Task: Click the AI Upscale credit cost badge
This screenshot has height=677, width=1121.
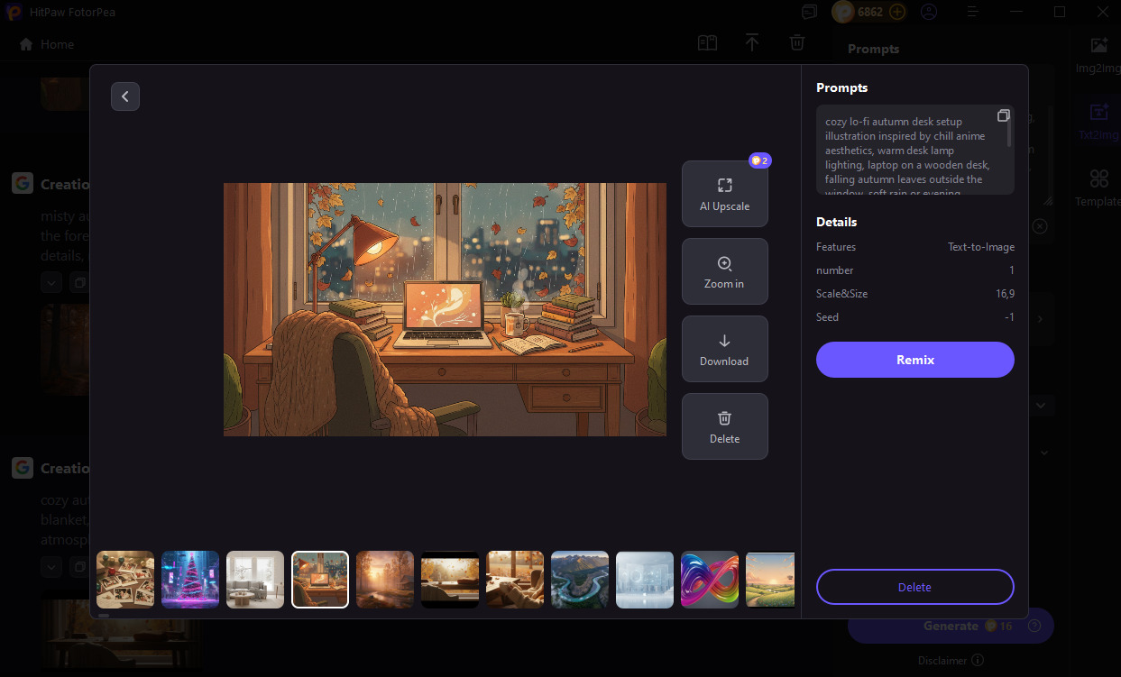Action: click(759, 160)
